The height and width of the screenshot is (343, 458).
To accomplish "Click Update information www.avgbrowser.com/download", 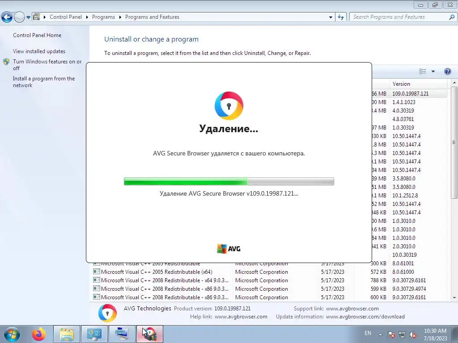I will [365, 317].
